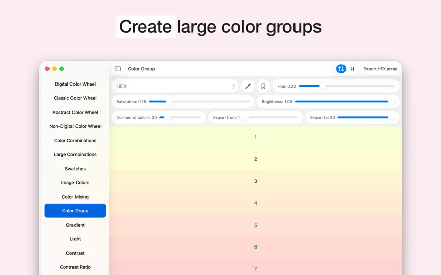Open Abstract Color Wheel in sidebar
Viewport: 441px width, 275px height.
click(x=75, y=112)
